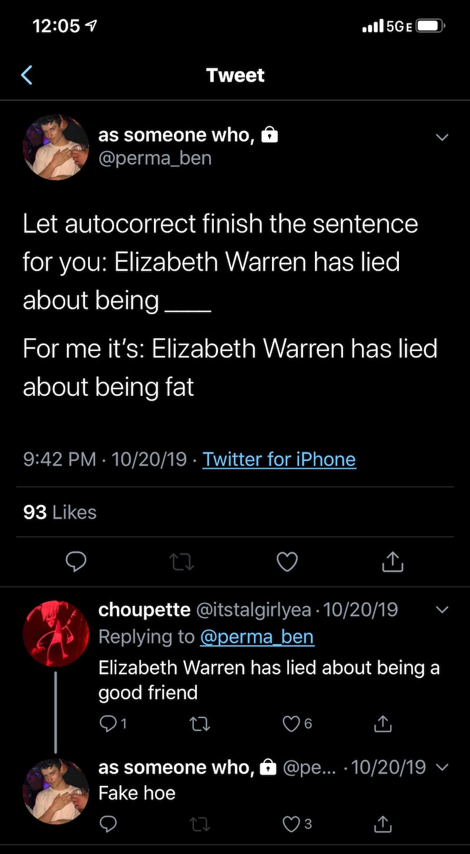Like the main autocorrect tweet
470x854 pixels.
(287, 562)
